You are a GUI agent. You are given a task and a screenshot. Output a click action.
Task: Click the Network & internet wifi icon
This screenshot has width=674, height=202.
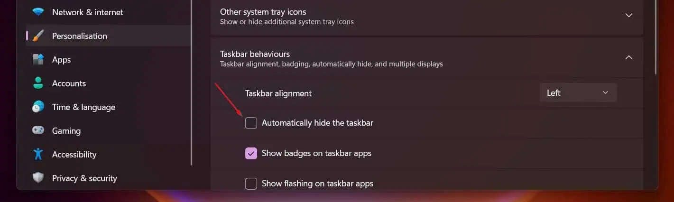click(x=38, y=12)
